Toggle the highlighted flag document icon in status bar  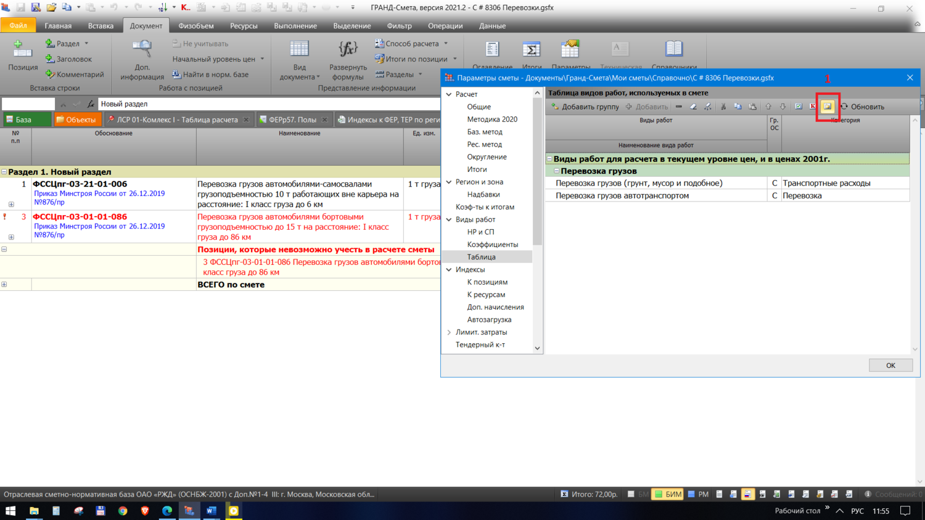[x=747, y=494]
